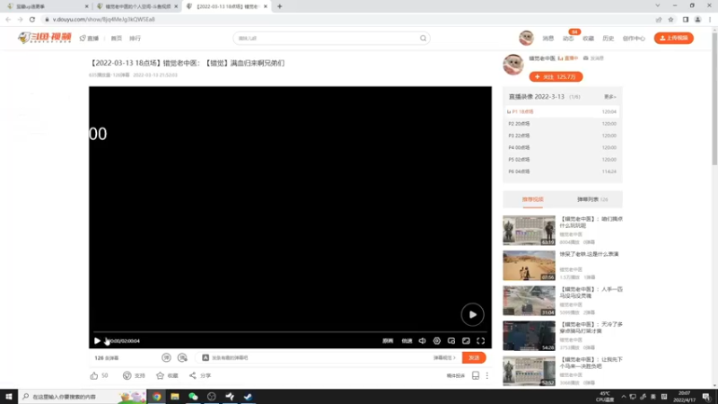Click the Douyu video logo
Image resolution: width=718 pixels, height=404 pixels.
(x=44, y=38)
